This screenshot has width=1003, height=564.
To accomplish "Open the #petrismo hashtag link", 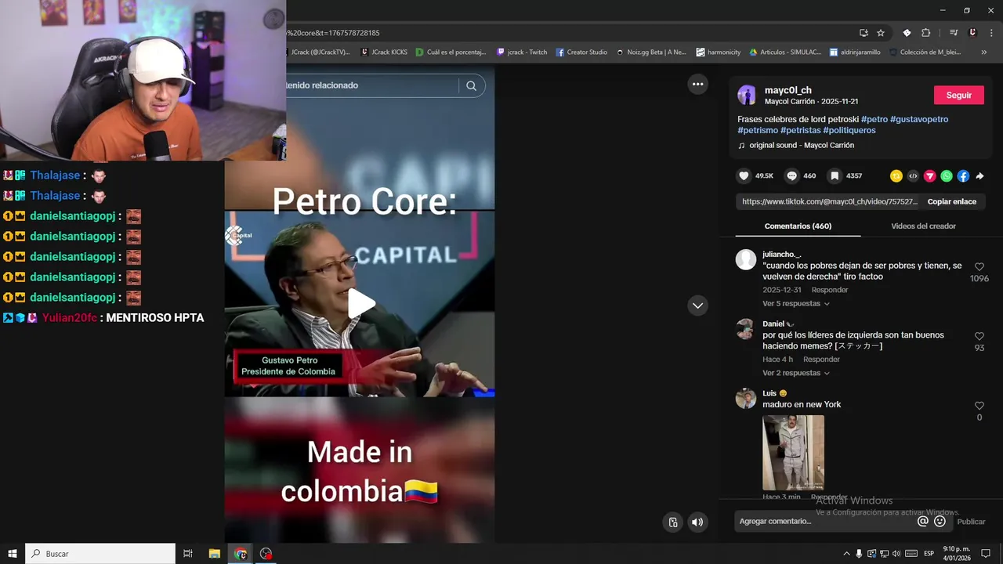I will click(758, 130).
